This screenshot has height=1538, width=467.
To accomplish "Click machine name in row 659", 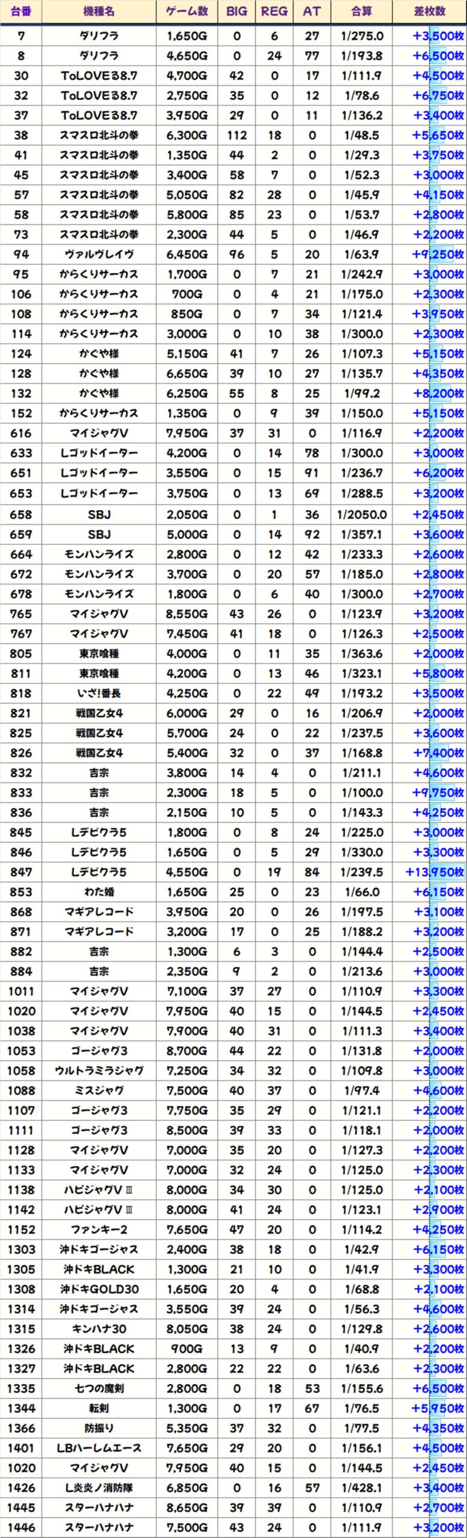I will [x=99, y=534].
